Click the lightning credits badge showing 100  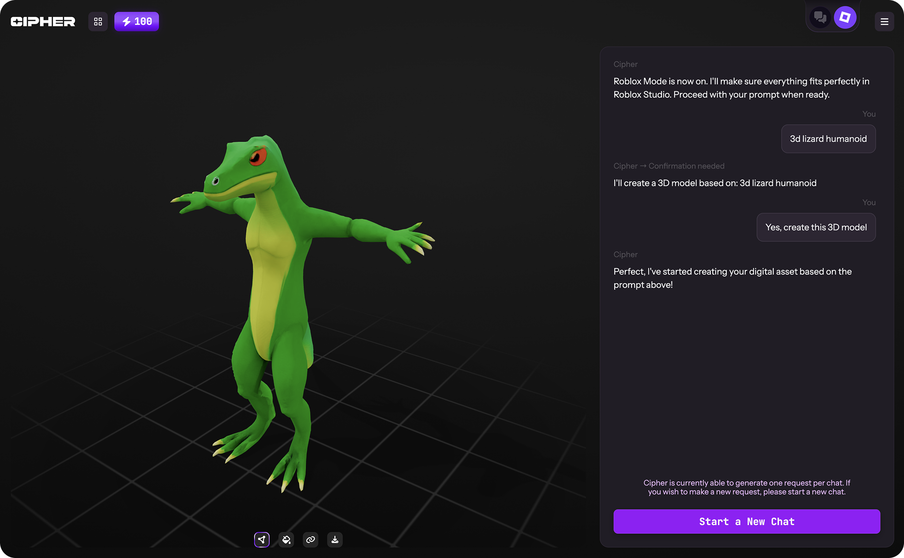[136, 21]
